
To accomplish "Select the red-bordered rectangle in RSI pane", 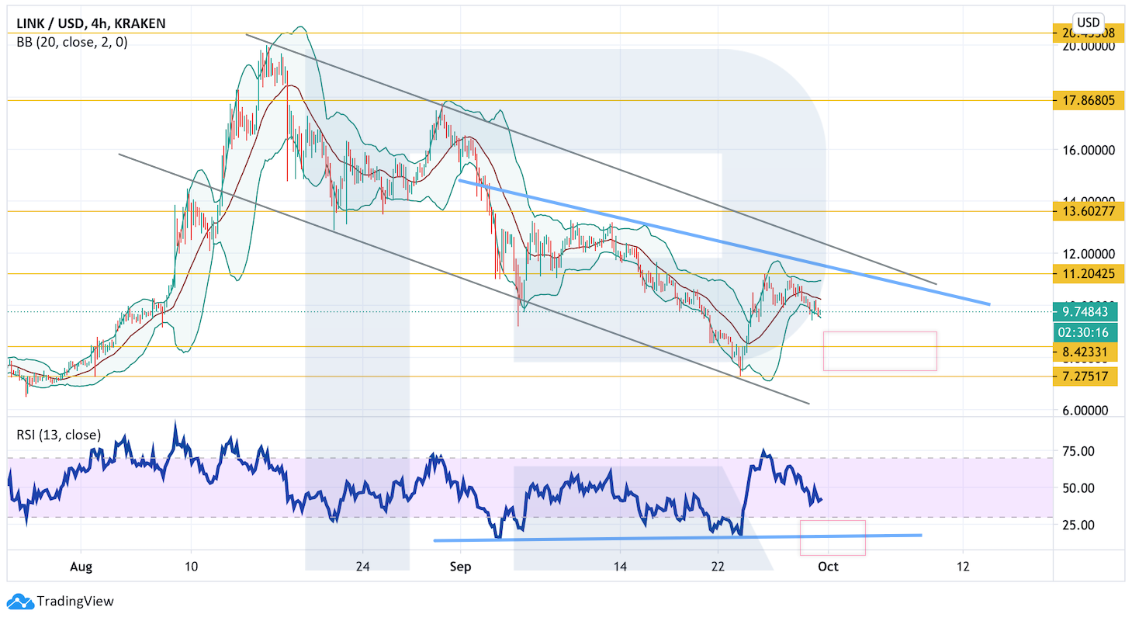I will [832, 537].
